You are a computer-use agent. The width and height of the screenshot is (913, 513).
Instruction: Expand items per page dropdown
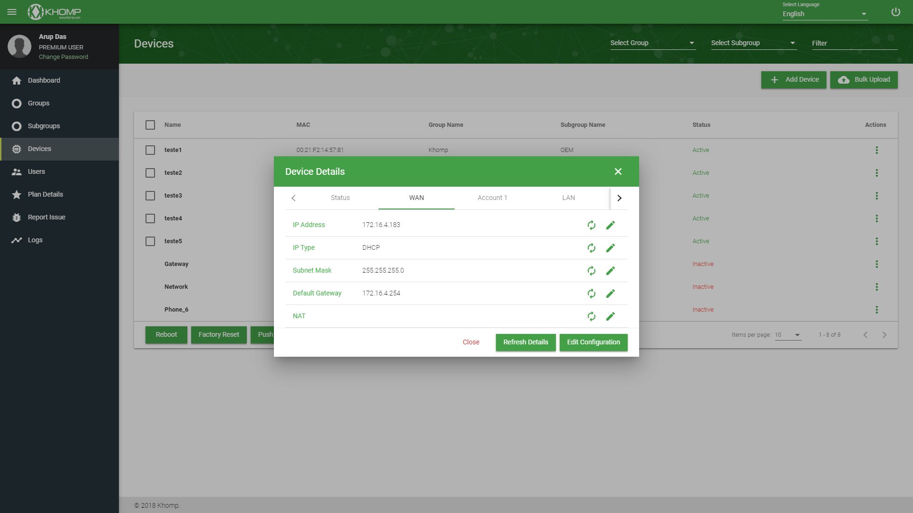click(796, 334)
